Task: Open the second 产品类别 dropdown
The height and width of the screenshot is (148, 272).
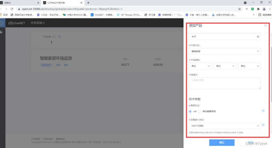Action: (x=225, y=66)
